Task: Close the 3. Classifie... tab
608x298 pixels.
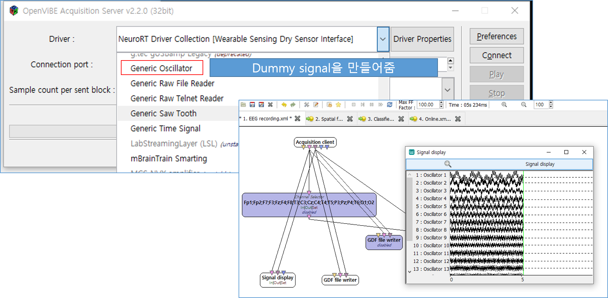Action: pos(401,119)
